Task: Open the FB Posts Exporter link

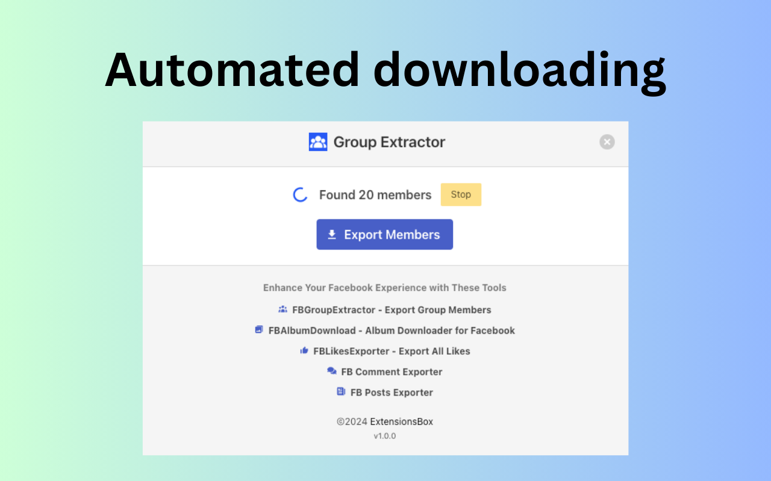Action: 392,392
